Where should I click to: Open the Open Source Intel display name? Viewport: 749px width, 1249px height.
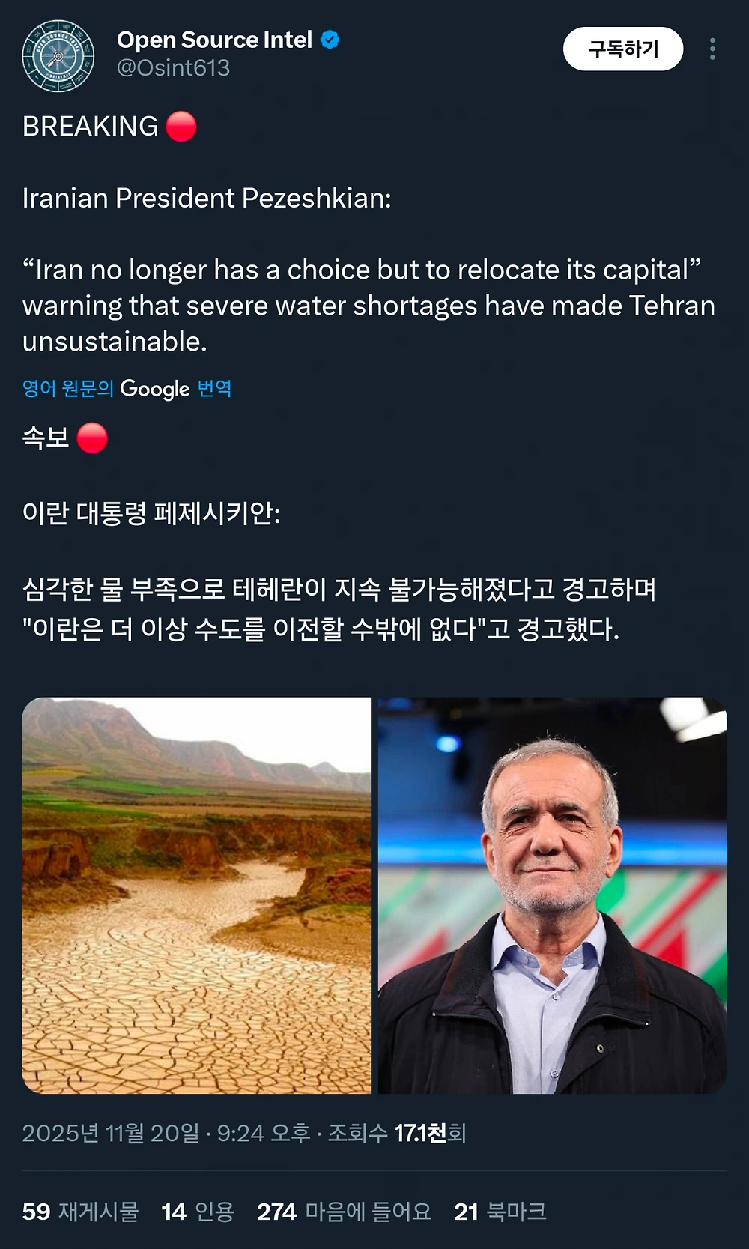click(214, 40)
